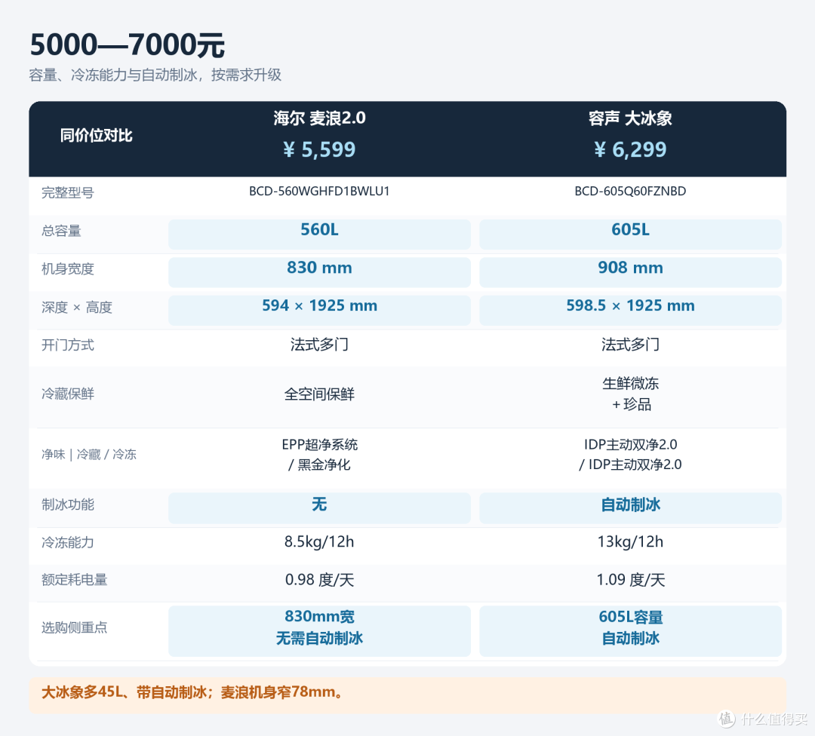815x736 pixels.
Task: Select model BCD-605Q60FZNBD
Action: pos(630,191)
